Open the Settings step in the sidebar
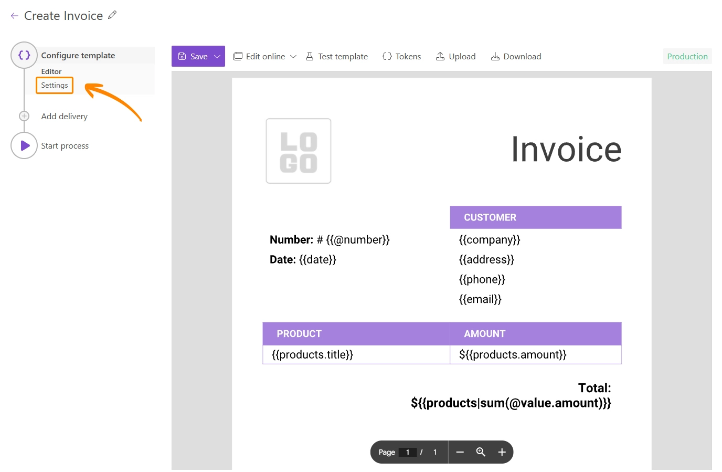Image resolution: width=722 pixels, height=472 pixels. [55, 85]
